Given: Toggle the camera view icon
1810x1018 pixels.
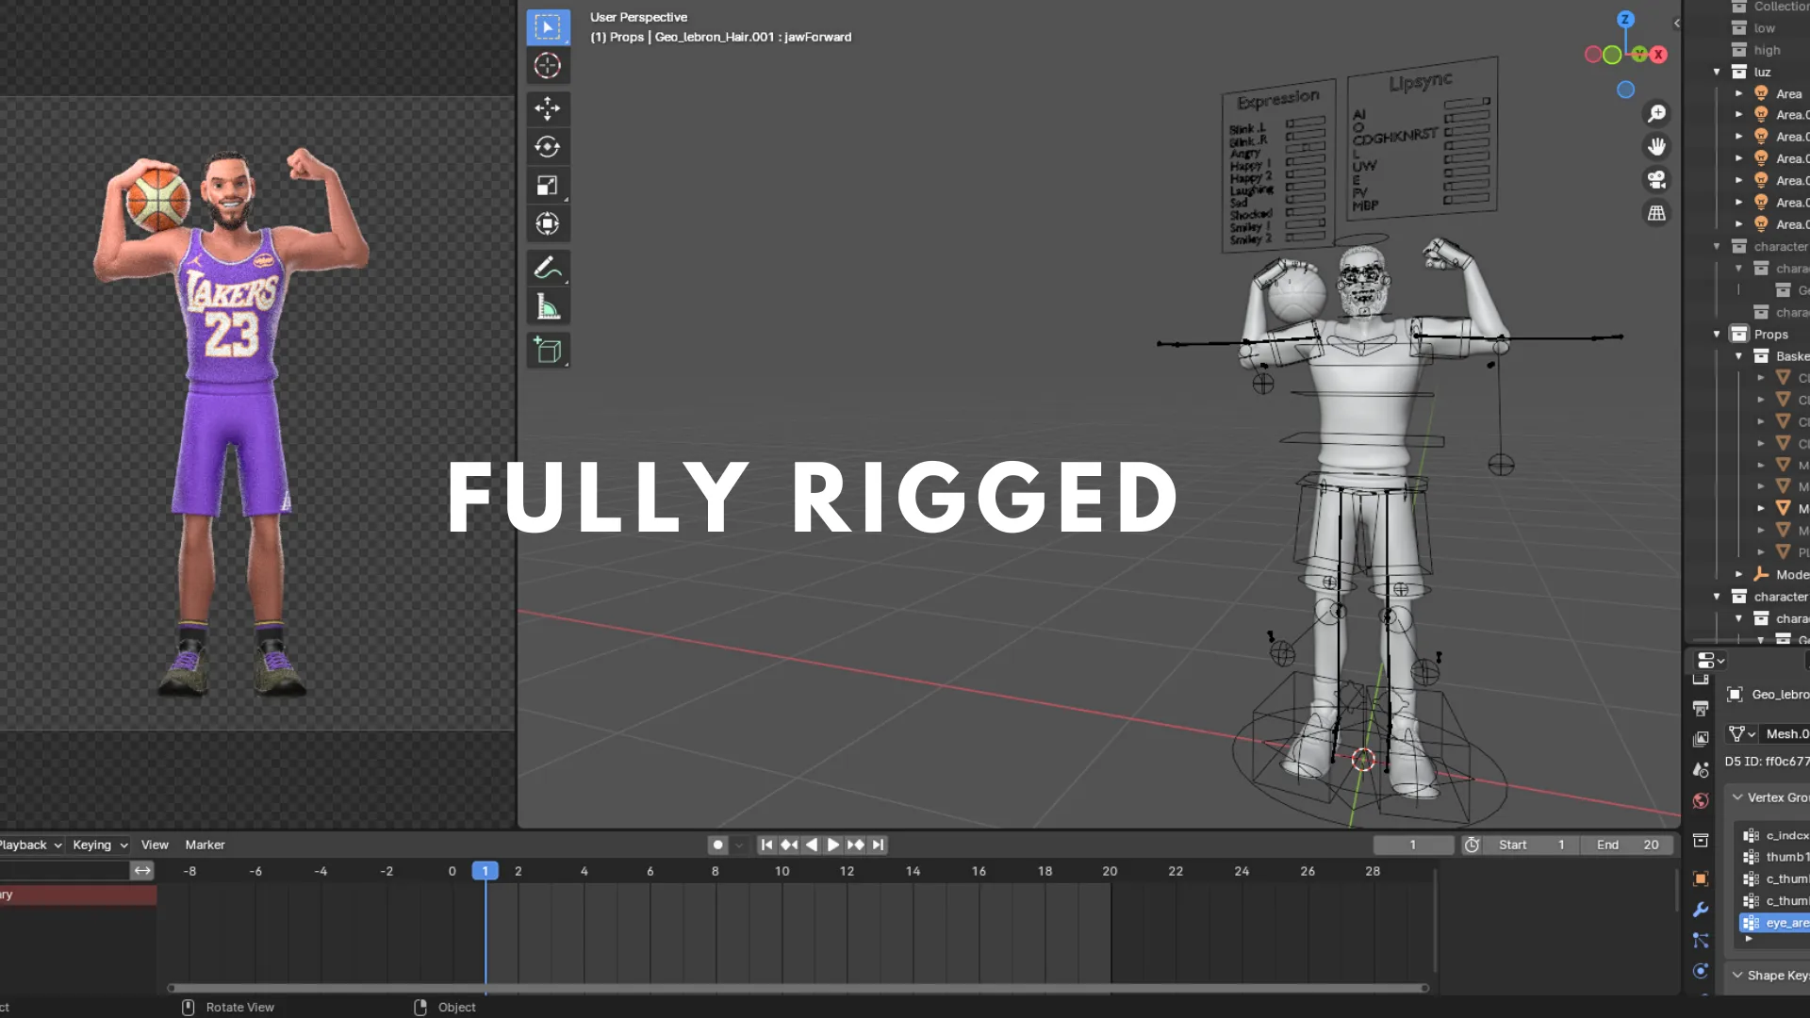Looking at the screenshot, I should 1656,180.
